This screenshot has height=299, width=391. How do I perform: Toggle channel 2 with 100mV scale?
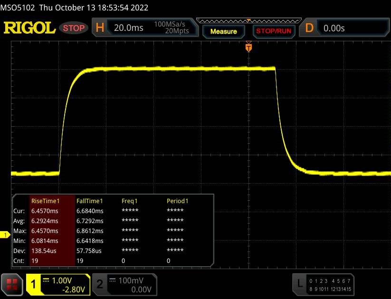click(x=123, y=284)
